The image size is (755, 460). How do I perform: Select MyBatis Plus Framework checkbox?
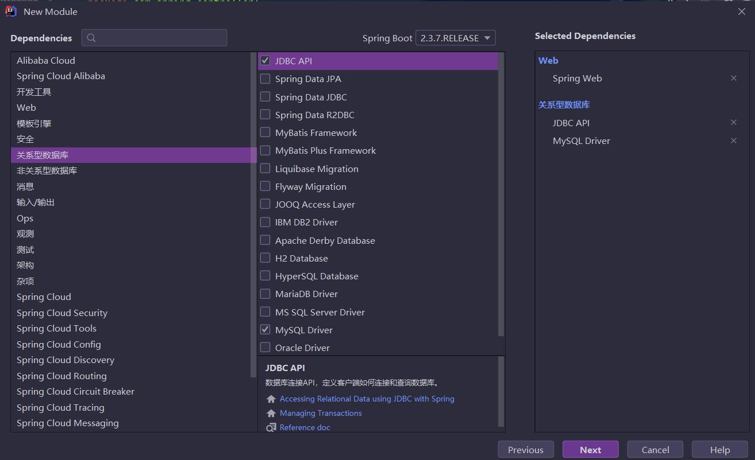[265, 150]
